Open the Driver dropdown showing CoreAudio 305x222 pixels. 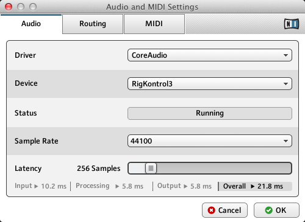click(210, 55)
